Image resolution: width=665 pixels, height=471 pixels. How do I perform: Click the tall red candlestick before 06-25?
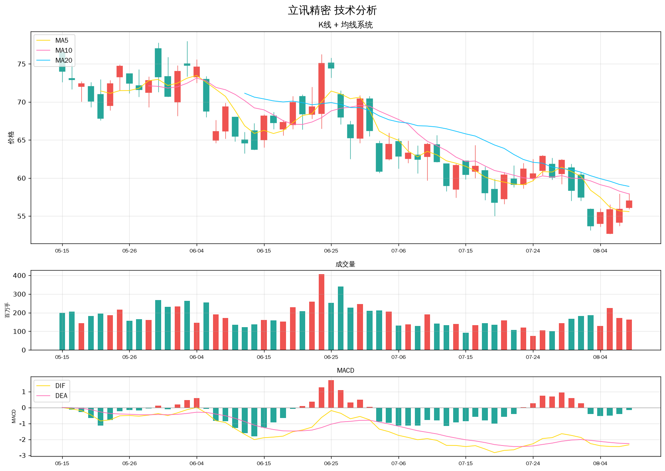tap(322, 88)
